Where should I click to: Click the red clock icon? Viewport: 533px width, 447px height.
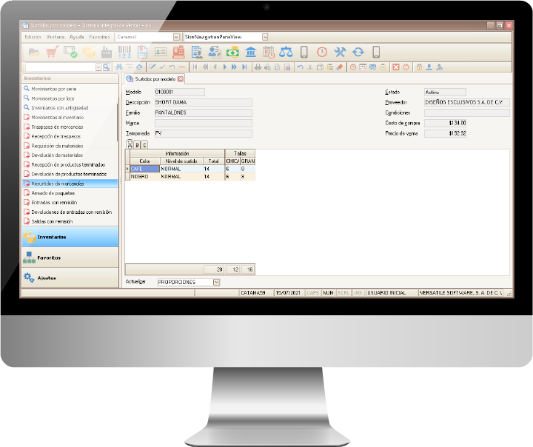coord(322,52)
